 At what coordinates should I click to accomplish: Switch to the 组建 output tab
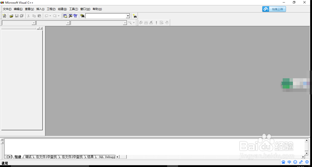tap(18, 157)
